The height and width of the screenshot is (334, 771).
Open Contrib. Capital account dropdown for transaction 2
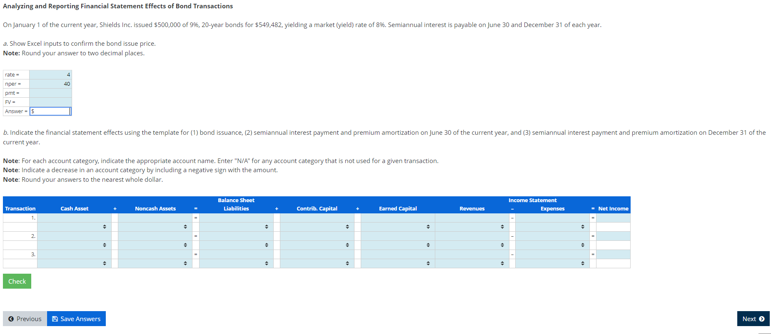tap(317, 245)
